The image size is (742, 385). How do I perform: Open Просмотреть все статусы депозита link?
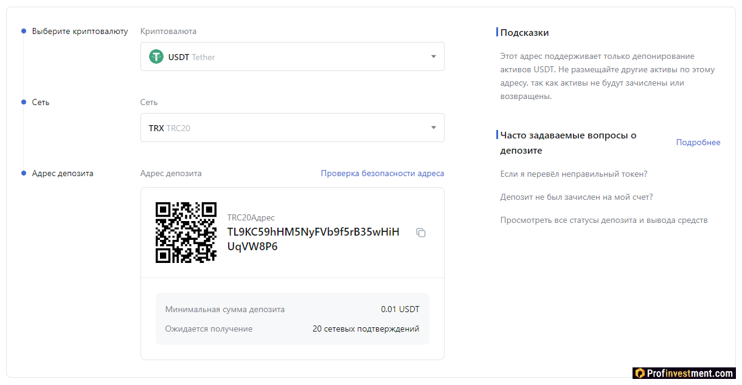tap(604, 220)
